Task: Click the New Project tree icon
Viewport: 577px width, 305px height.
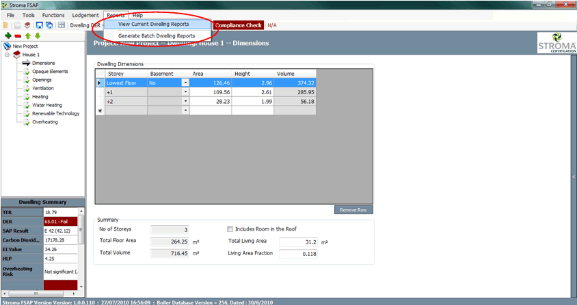Action: coord(7,46)
